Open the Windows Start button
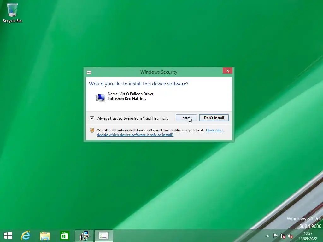Screen dimensions: 323x242 click(x=8, y=236)
